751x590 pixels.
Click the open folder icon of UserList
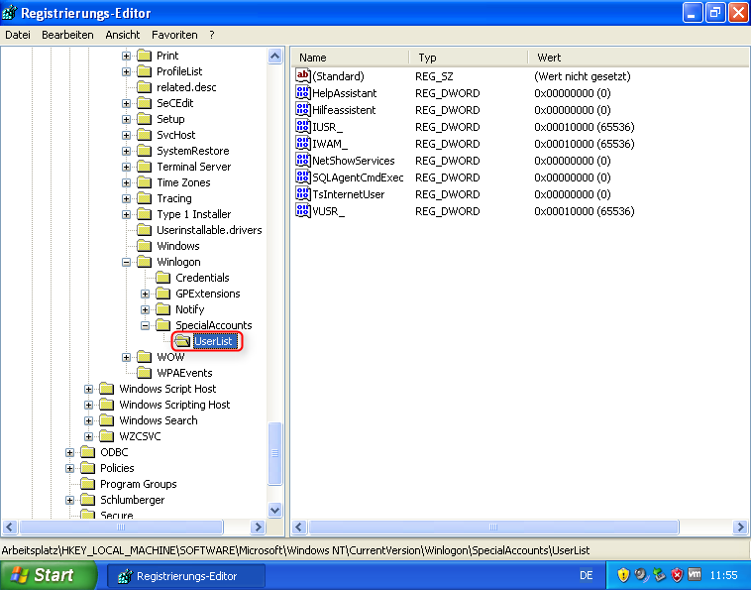tap(182, 341)
